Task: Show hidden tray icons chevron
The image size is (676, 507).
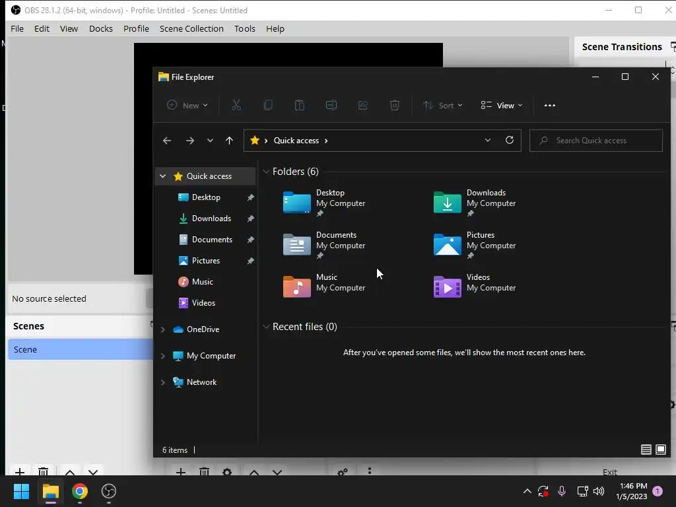Action: coord(527,491)
